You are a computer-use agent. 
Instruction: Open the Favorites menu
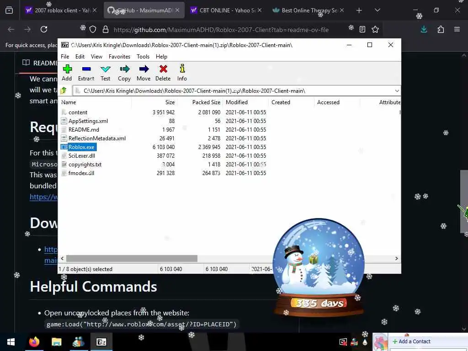click(x=119, y=56)
